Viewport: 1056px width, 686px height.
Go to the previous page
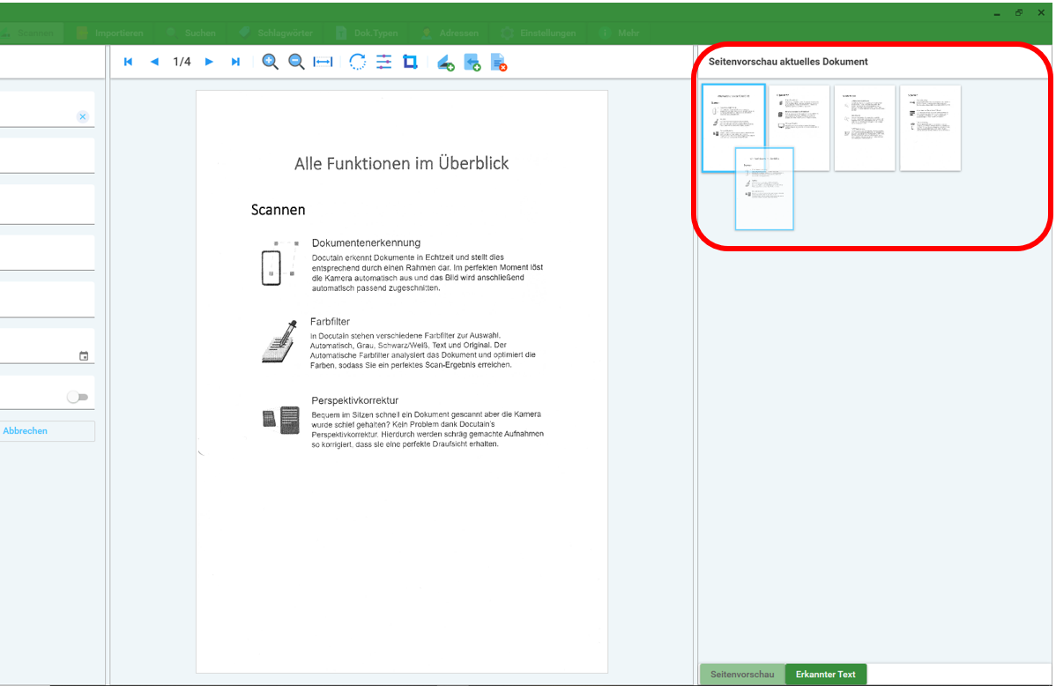(154, 62)
